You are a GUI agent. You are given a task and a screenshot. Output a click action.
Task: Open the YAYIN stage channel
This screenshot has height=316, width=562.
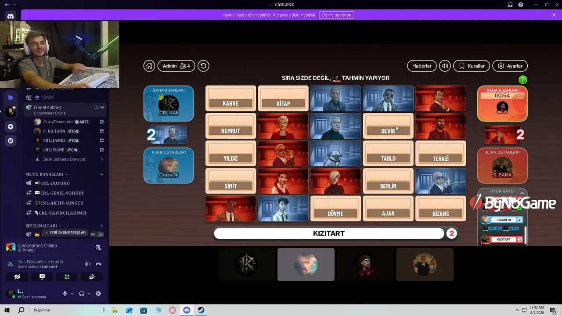65,97
